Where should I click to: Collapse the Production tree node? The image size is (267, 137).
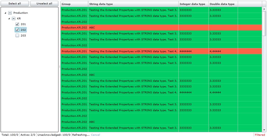[6, 13]
